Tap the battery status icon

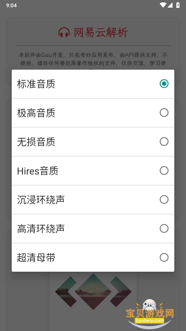178,5
